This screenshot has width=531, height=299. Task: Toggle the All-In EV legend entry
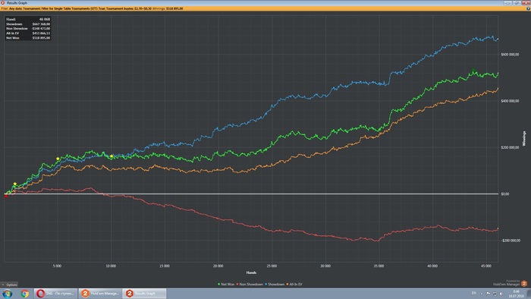294,284
